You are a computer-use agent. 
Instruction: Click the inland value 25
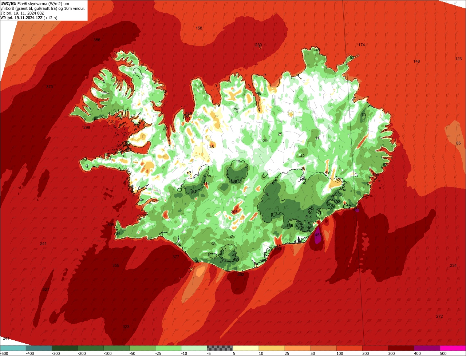pyautogui.click(x=280, y=134)
